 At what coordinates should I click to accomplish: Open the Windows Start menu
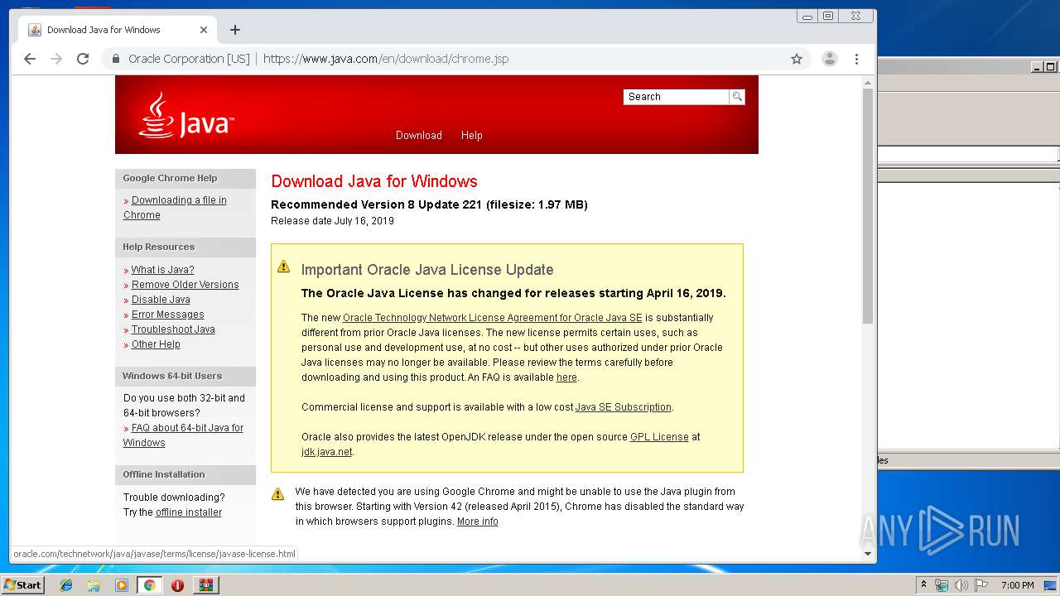click(22, 584)
